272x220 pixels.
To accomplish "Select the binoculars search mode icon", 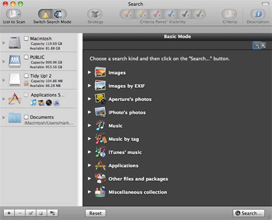I will (x=59, y=14).
